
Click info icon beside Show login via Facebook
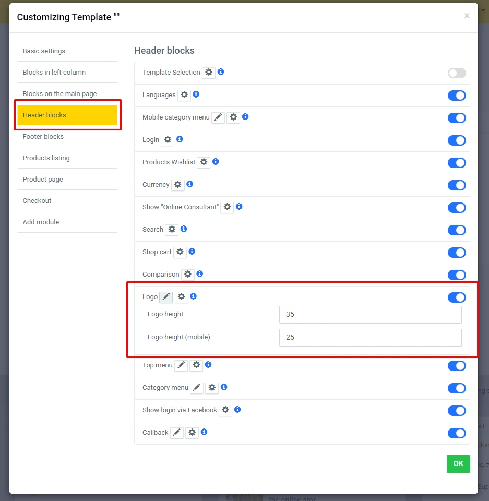(237, 410)
